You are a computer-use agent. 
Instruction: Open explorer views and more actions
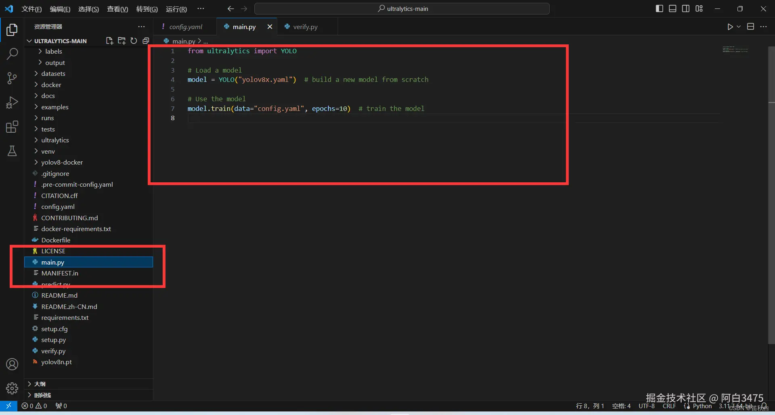(x=141, y=27)
